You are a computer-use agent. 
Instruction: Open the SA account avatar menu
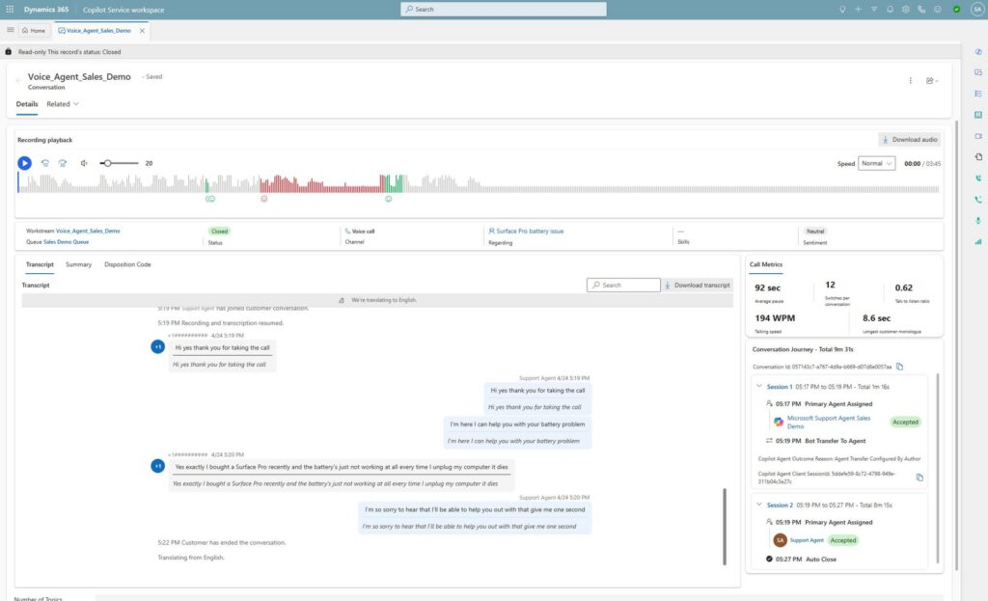pyautogui.click(x=977, y=10)
